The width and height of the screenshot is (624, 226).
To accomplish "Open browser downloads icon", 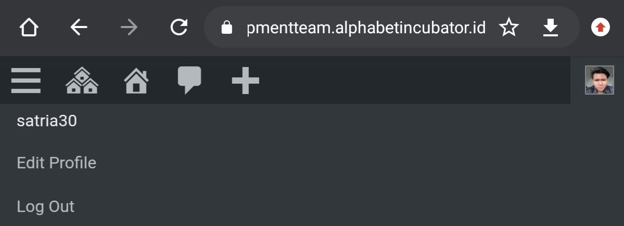I will [x=550, y=28].
